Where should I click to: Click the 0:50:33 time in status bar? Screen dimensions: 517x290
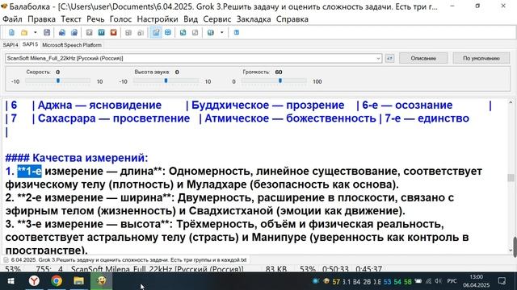tap(335, 269)
